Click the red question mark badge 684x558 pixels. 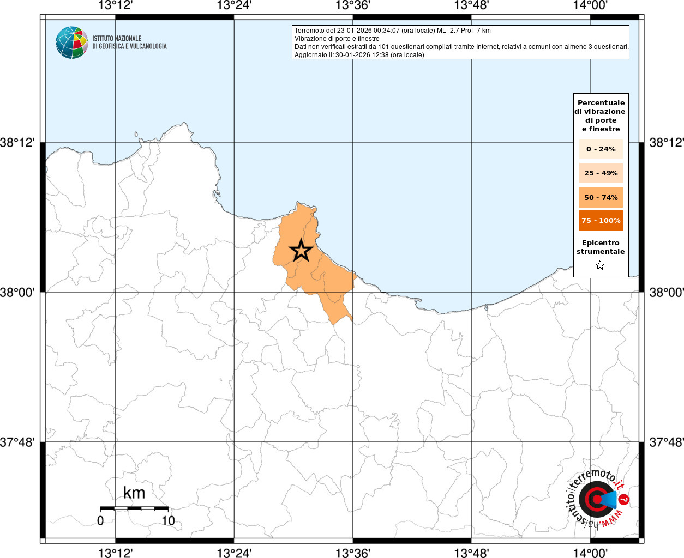click(x=624, y=499)
